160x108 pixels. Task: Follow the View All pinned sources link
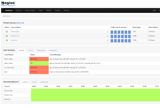20,23
